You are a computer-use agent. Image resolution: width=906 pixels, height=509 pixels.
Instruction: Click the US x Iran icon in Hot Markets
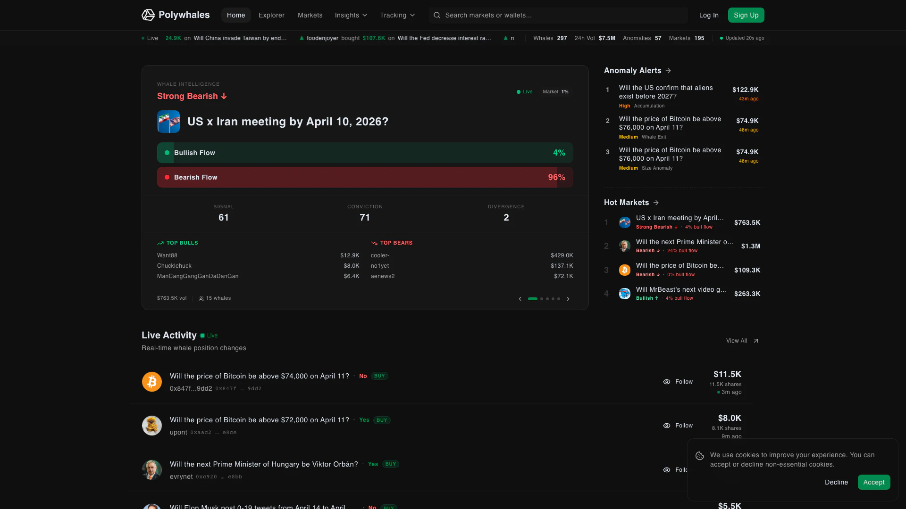point(625,222)
